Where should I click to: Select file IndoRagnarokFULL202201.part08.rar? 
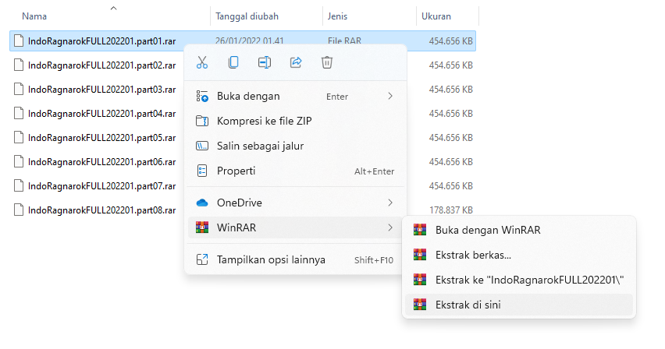tap(101, 210)
